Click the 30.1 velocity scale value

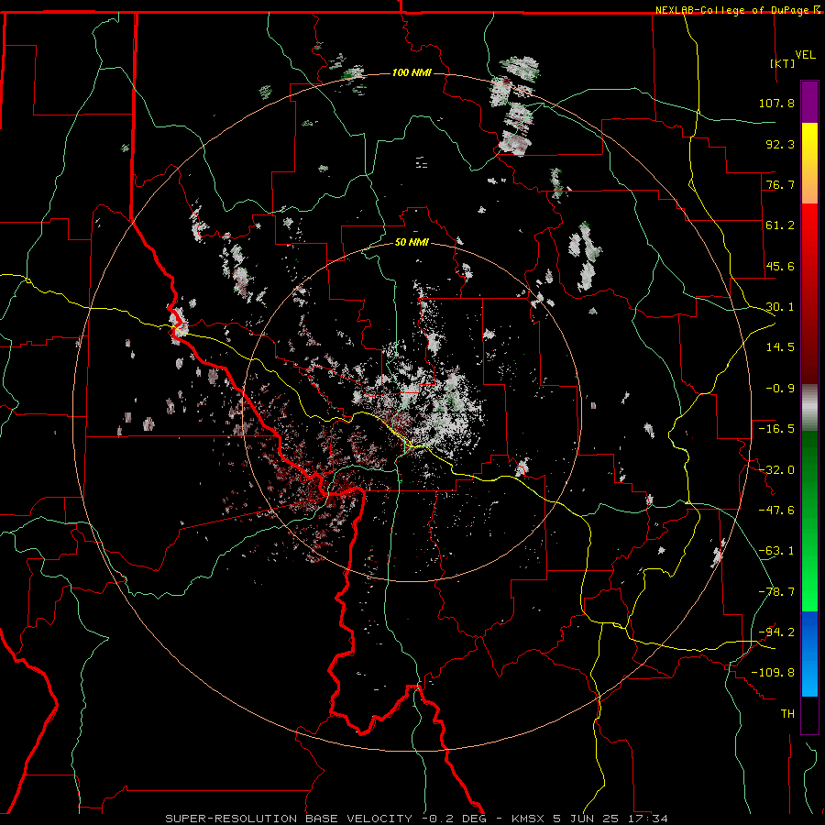[x=780, y=307]
